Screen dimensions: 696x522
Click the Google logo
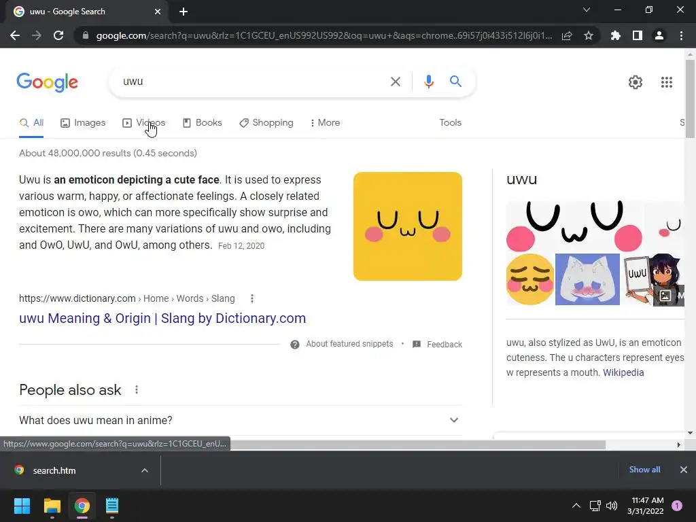click(47, 82)
